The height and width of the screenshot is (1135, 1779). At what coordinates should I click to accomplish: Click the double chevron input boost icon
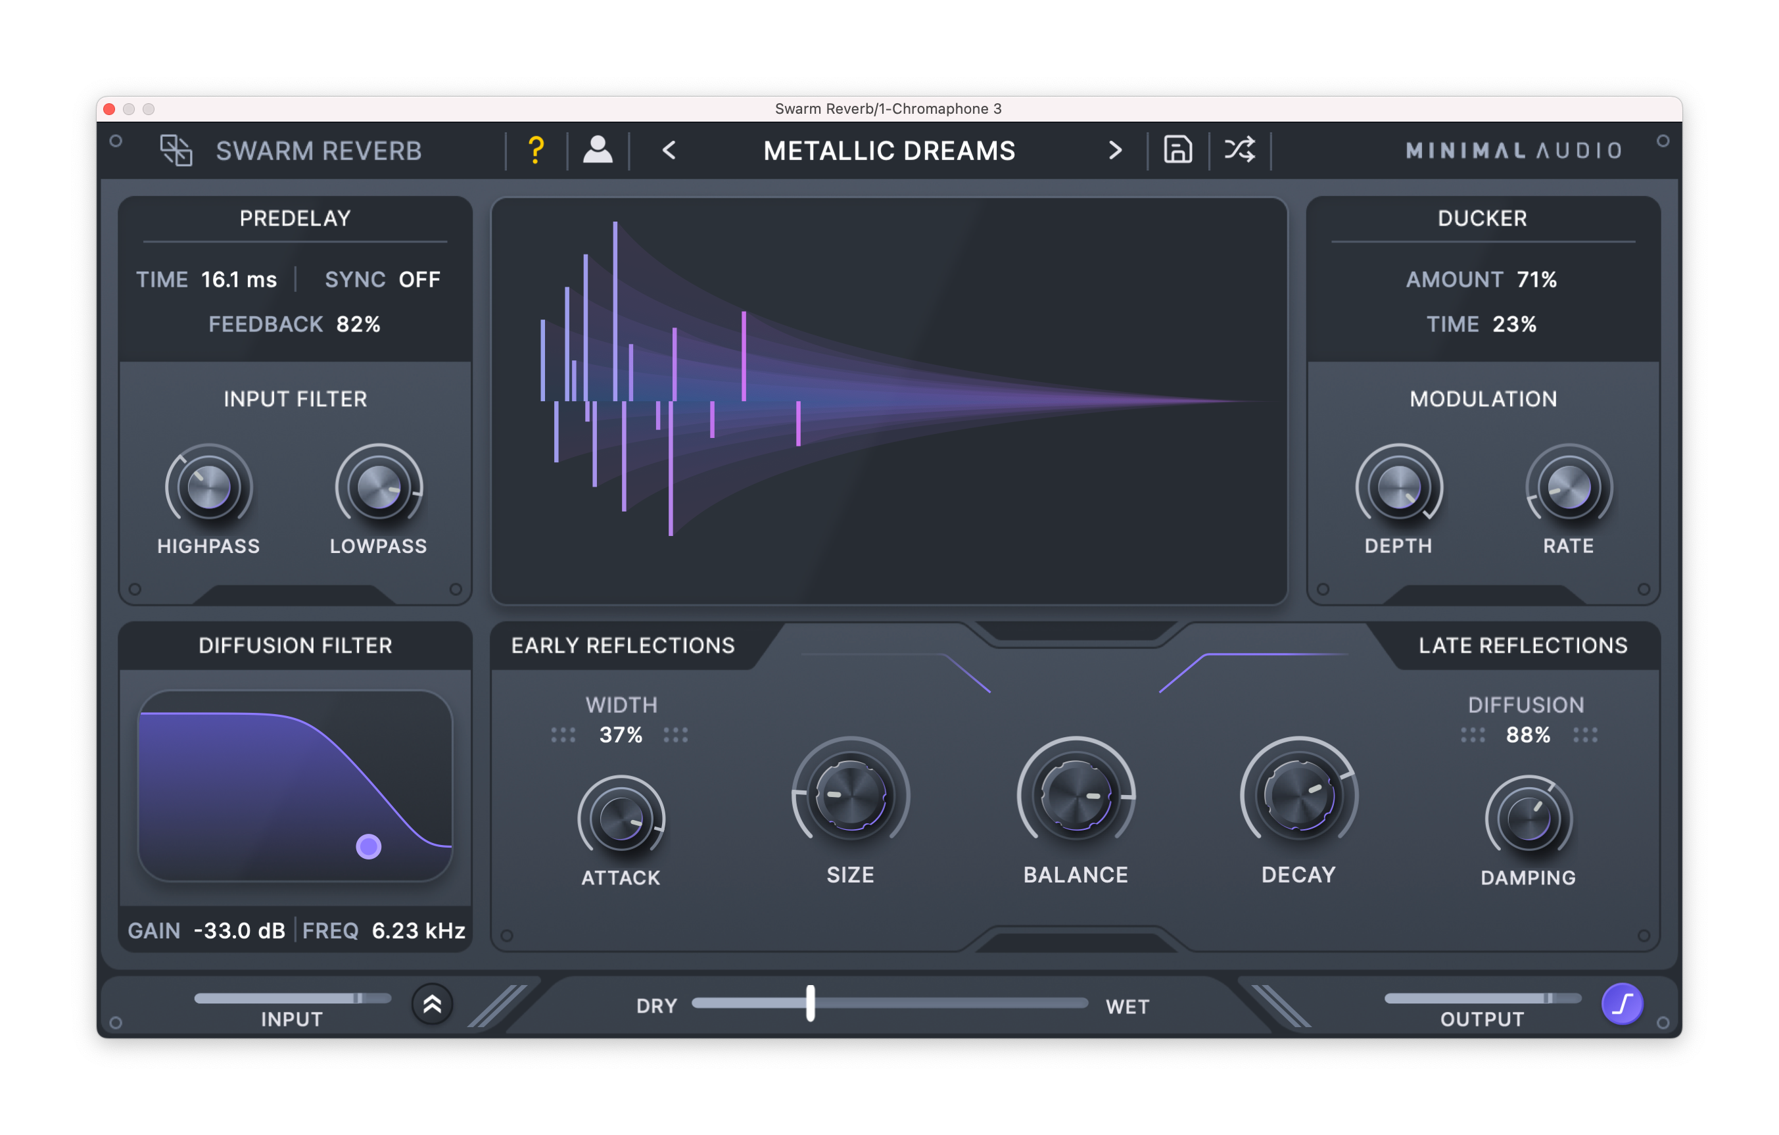point(432,1004)
